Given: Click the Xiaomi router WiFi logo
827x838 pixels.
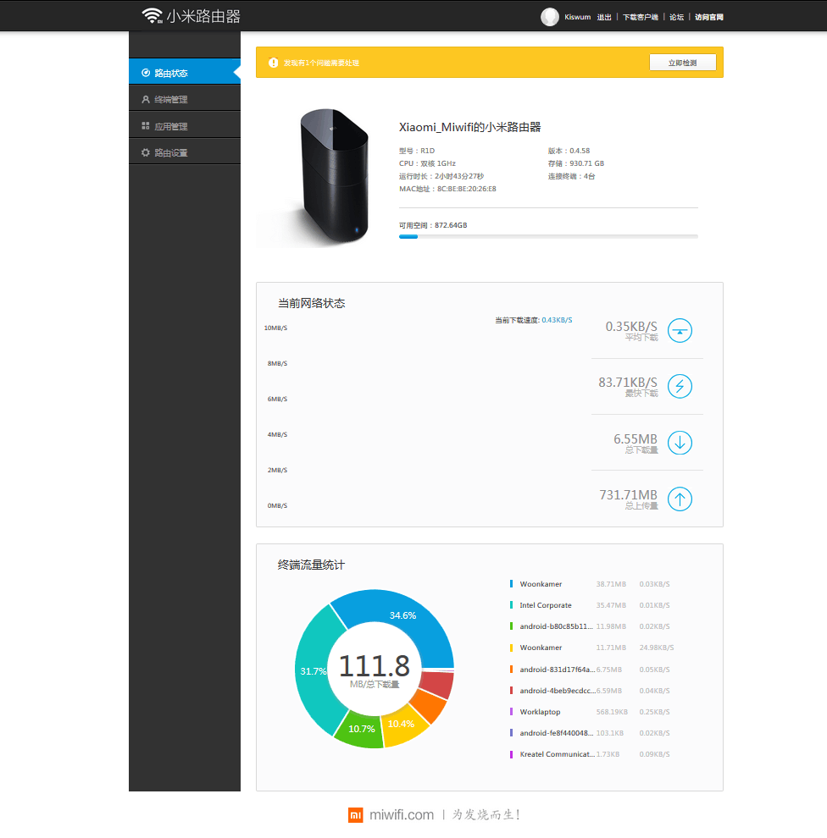Looking at the screenshot, I should point(152,15).
